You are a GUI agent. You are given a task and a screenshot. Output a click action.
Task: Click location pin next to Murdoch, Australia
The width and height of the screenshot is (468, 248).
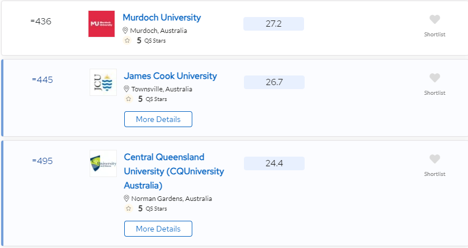pyautogui.click(x=125, y=31)
